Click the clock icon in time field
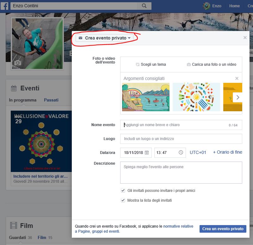This screenshot has width=253, height=245. tap(181, 153)
